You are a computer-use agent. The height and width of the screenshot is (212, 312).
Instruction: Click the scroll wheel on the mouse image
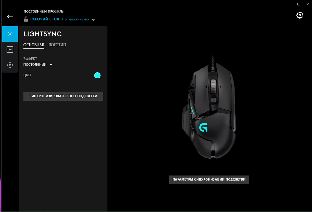coord(213,86)
